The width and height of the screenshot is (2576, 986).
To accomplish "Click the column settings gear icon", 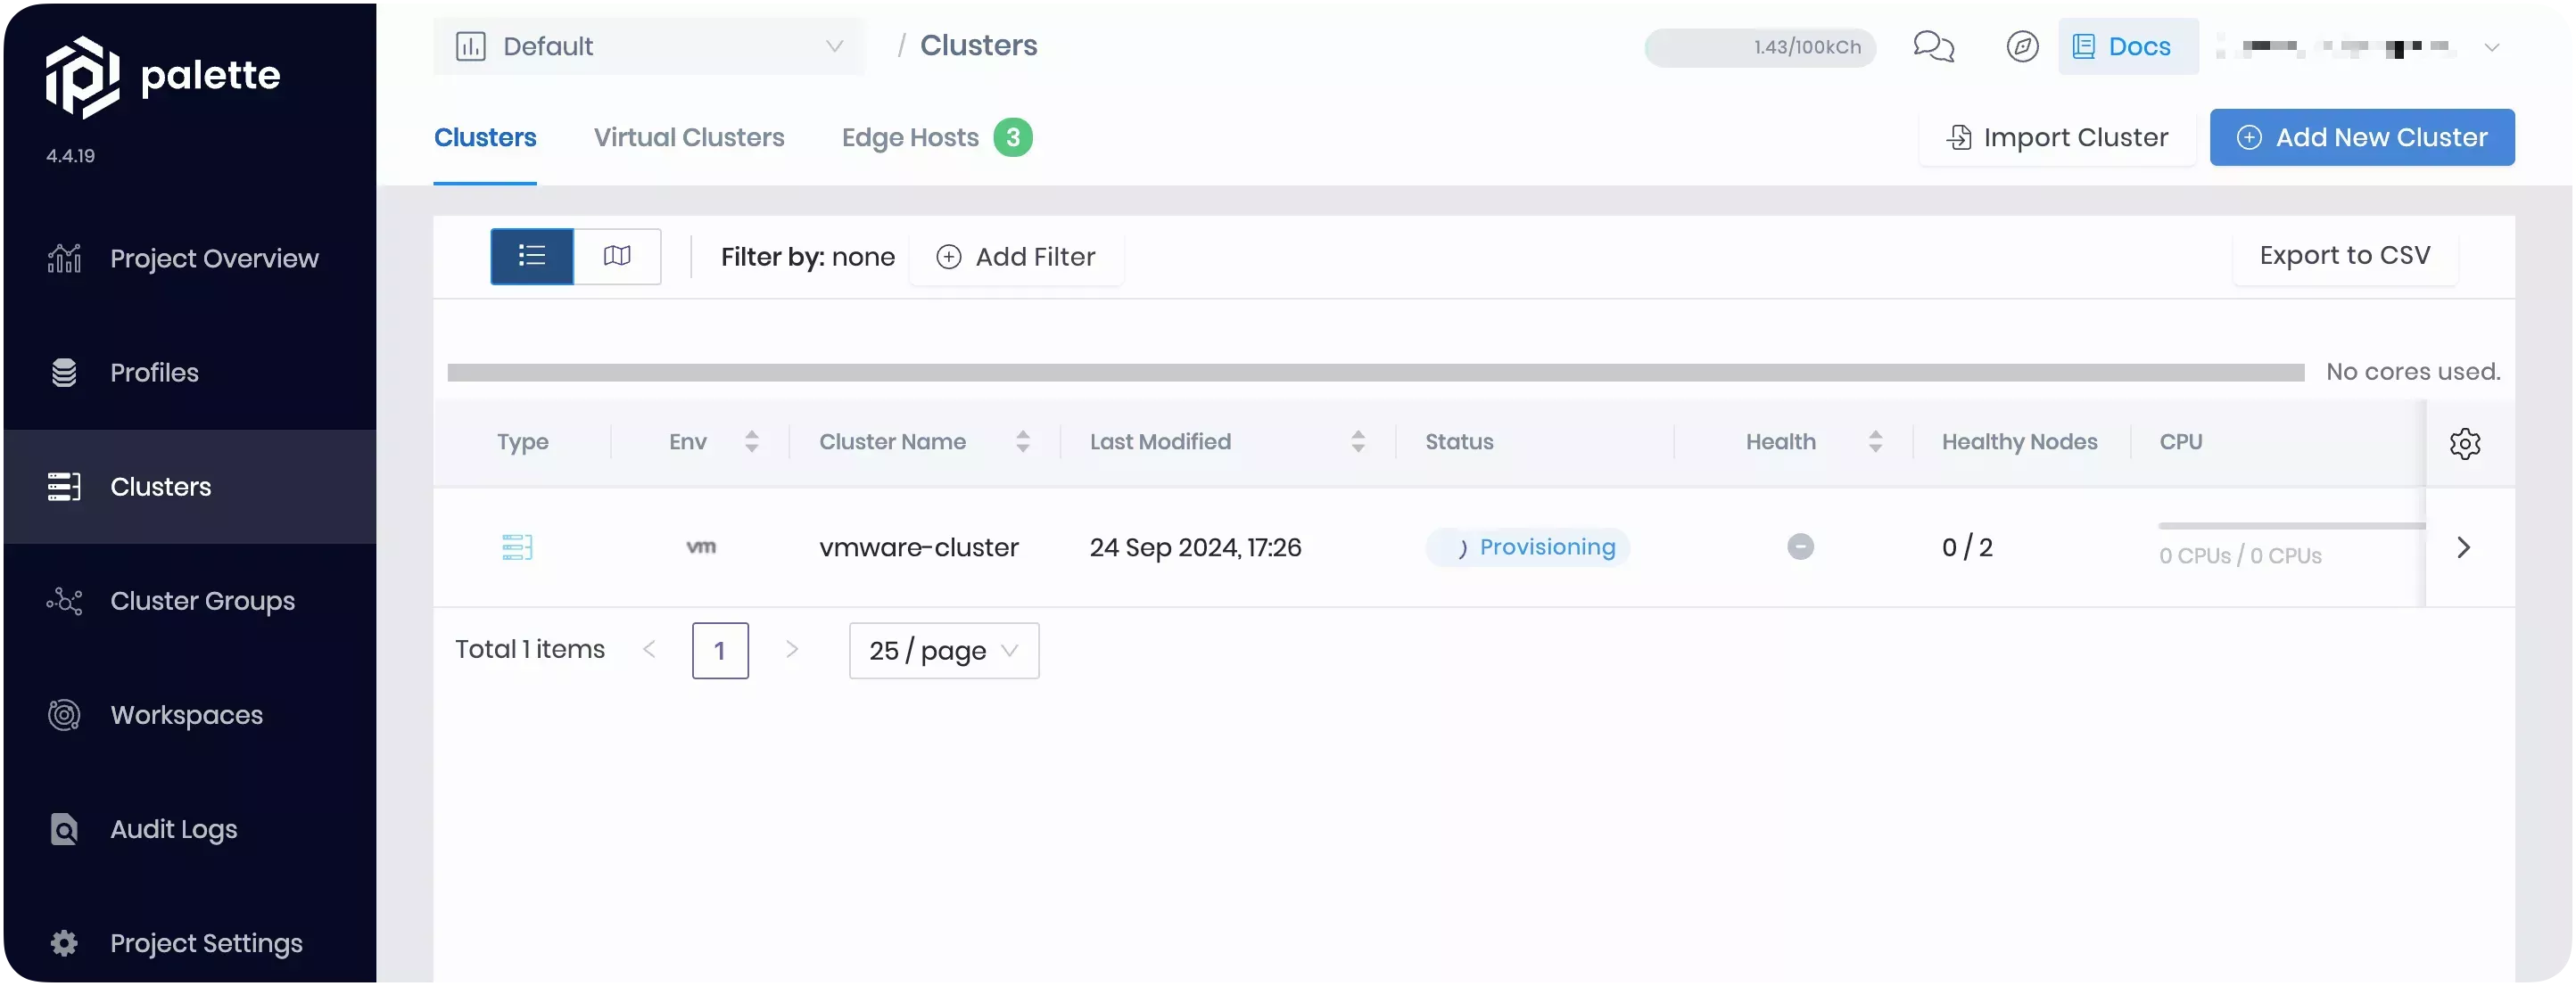I will [x=2465, y=442].
